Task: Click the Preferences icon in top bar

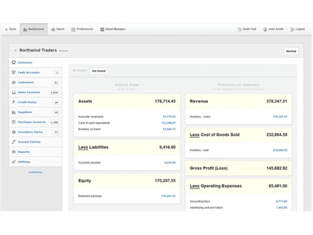Action: [73, 29]
